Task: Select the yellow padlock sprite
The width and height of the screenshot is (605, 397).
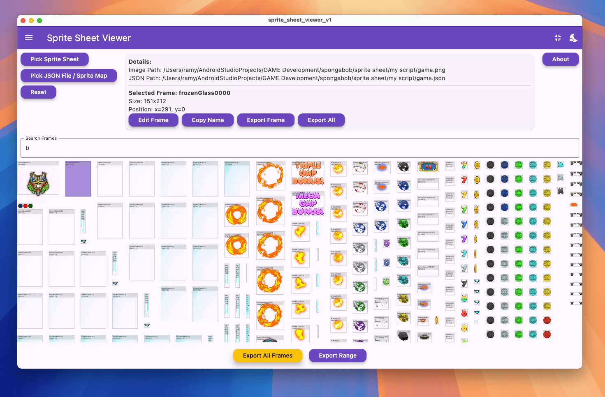Action: (464, 328)
